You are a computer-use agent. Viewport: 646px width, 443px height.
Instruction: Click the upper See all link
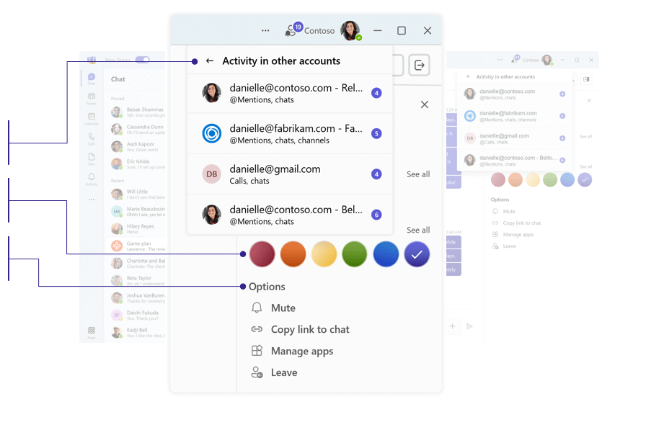click(x=418, y=174)
